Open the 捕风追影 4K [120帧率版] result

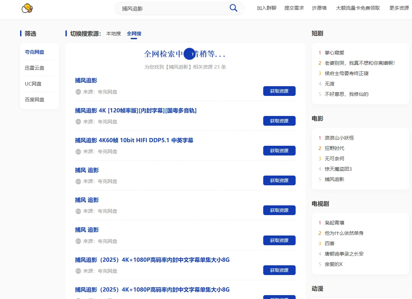135,110
